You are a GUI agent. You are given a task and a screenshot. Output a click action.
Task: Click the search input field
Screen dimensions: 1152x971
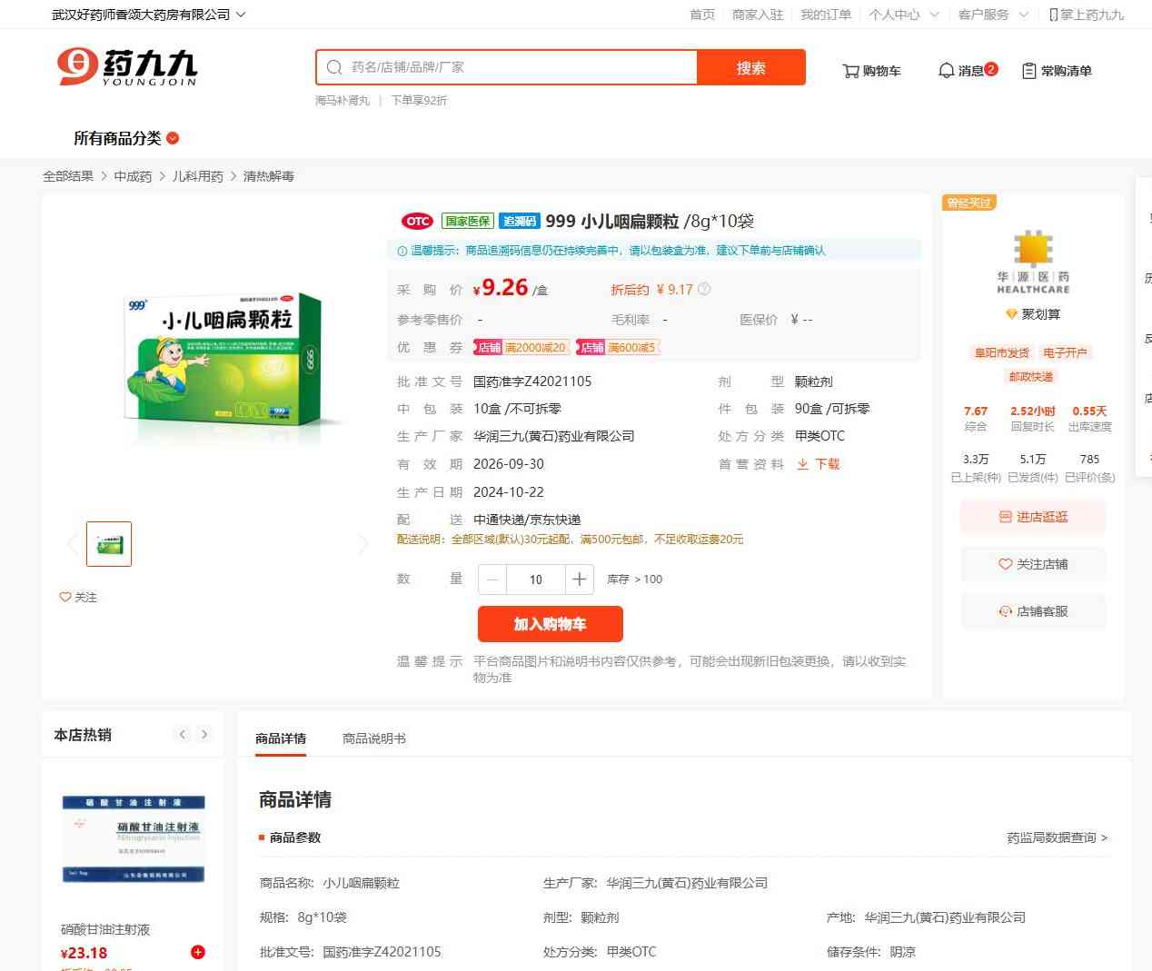pyautogui.click(x=518, y=67)
